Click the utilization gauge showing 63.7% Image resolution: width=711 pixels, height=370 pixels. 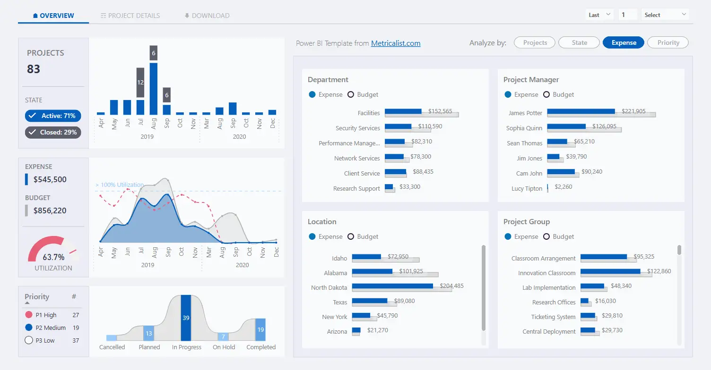[x=52, y=250]
